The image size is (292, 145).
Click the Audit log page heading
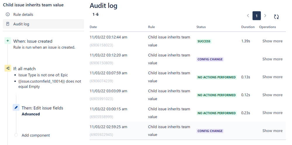103,6
